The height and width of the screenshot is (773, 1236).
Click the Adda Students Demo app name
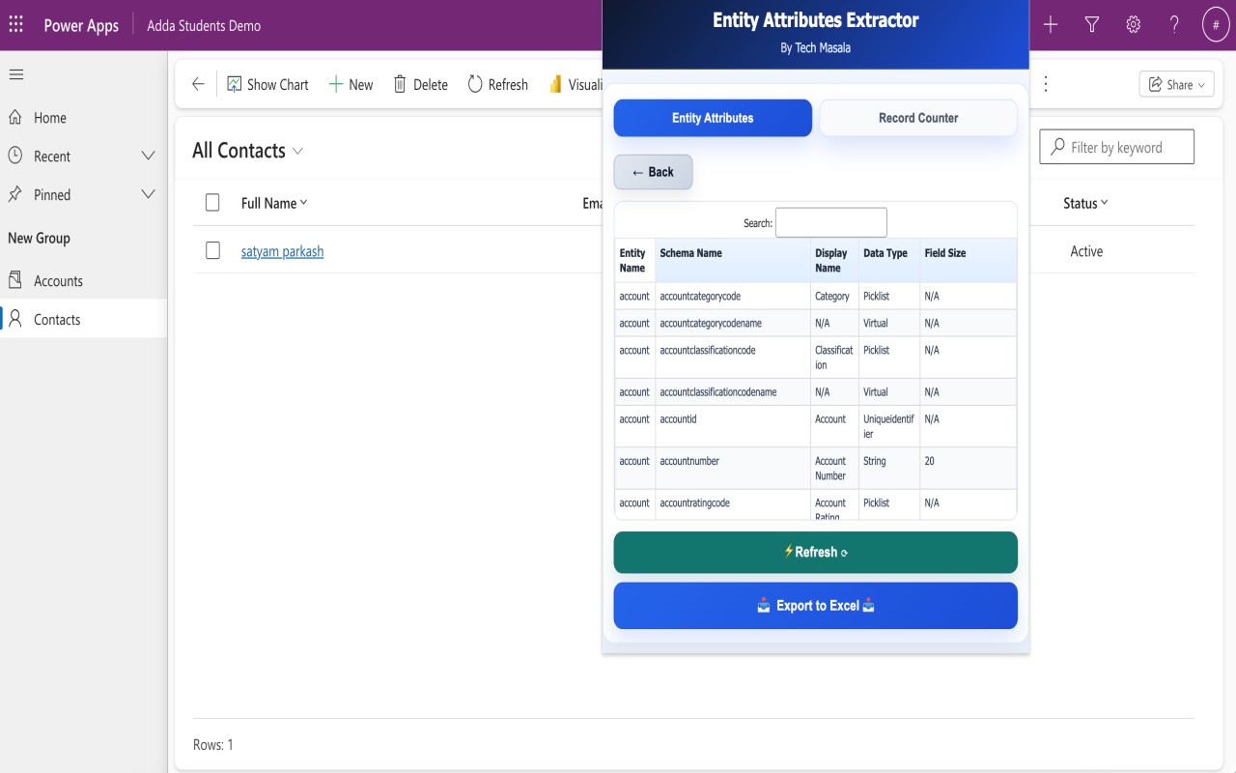tap(204, 25)
